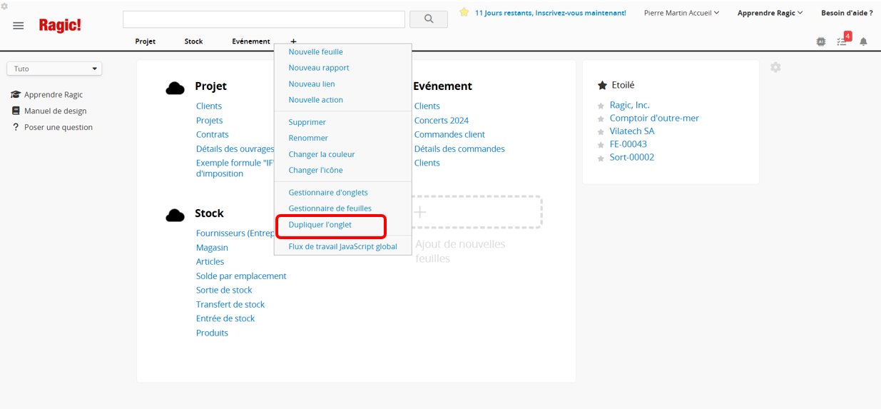Switch to the Stock tab

[x=193, y=41]
